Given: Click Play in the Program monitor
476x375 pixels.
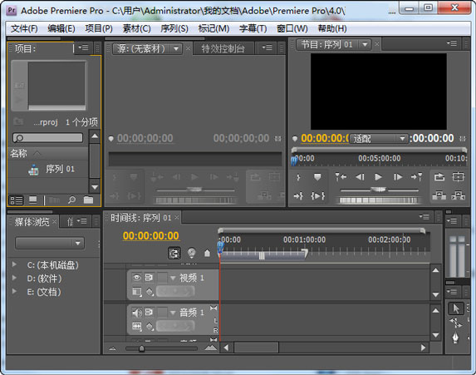Looking at the screenshot, I should [x=378, y=177].
